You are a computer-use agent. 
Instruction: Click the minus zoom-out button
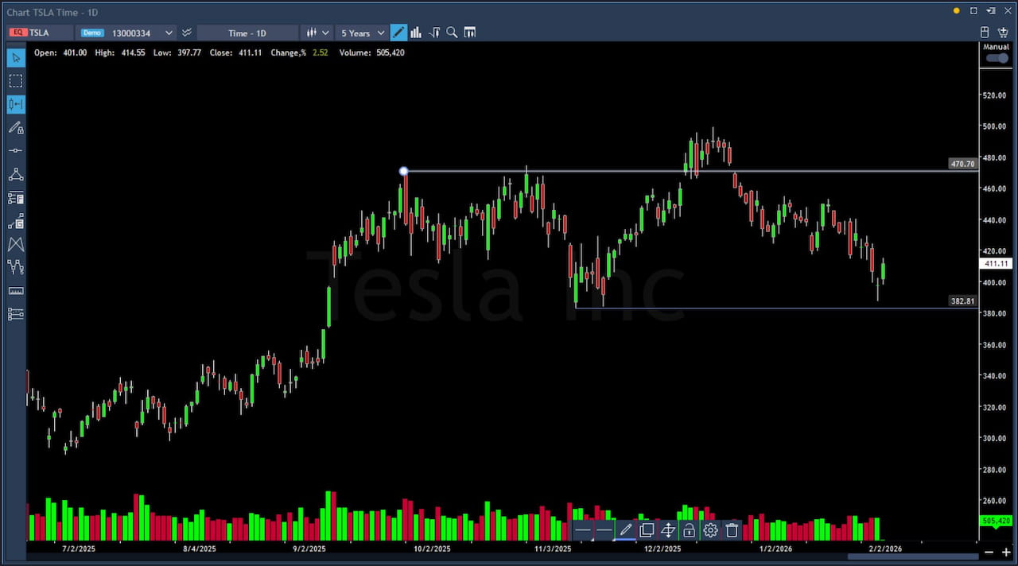(989, 552)
